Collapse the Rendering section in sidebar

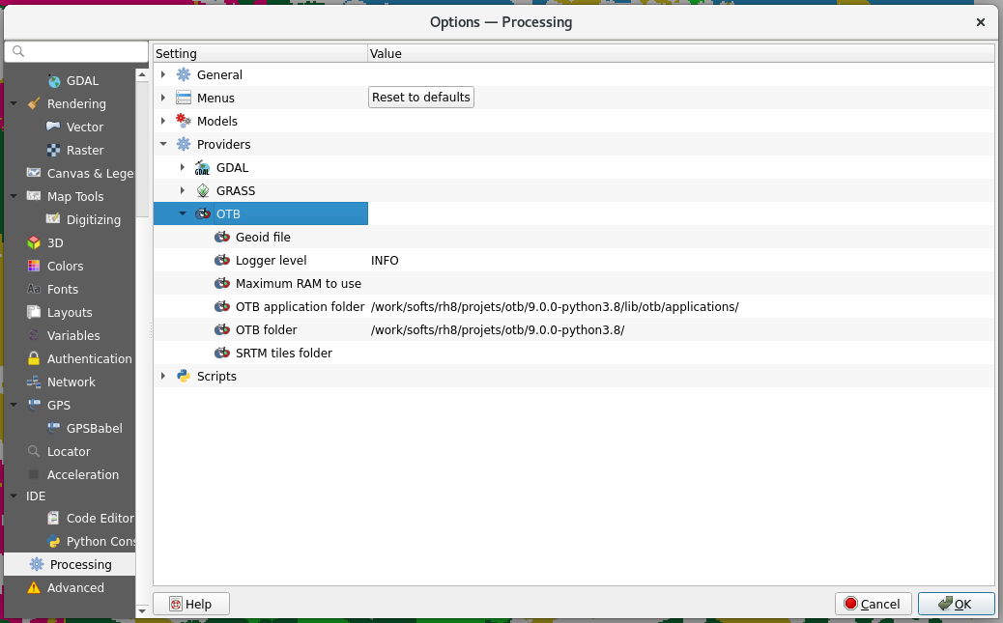14,103
